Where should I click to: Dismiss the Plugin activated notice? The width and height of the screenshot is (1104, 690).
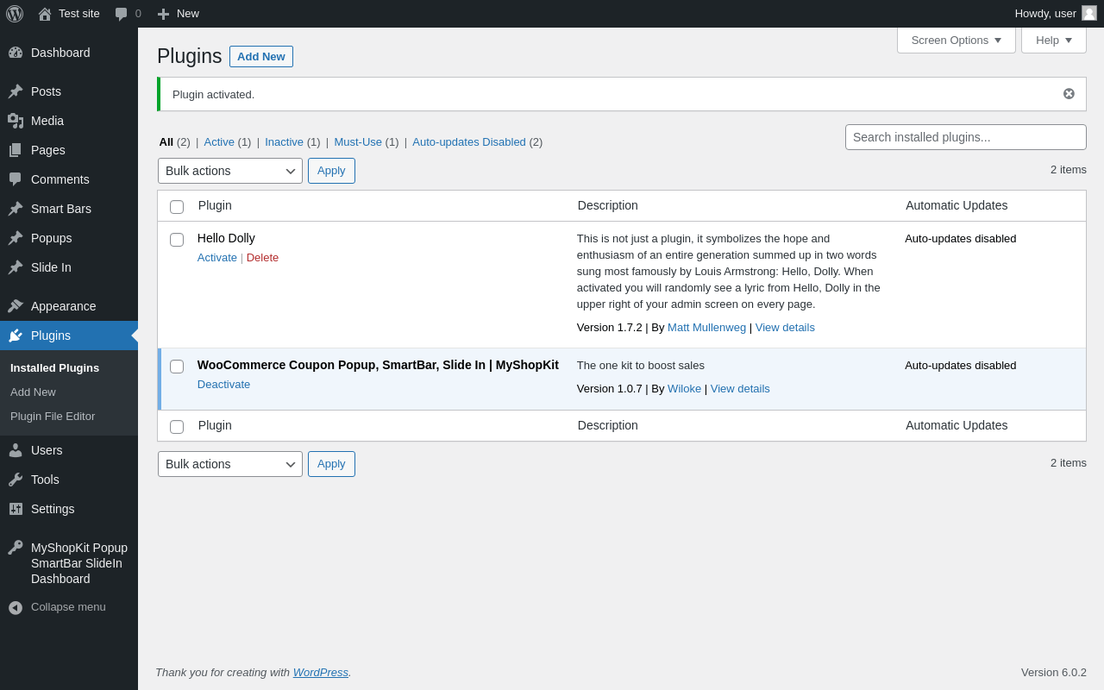coord(1069,94)
